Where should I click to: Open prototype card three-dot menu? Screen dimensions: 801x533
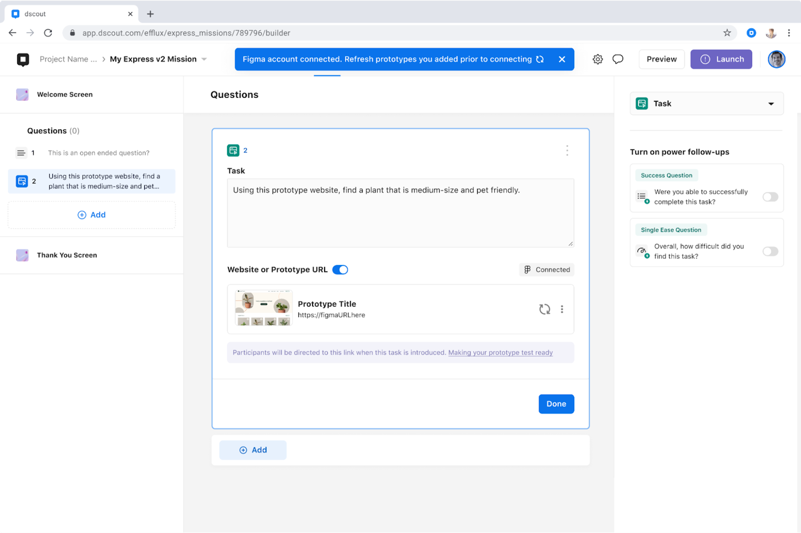click(x=562, y=309)
